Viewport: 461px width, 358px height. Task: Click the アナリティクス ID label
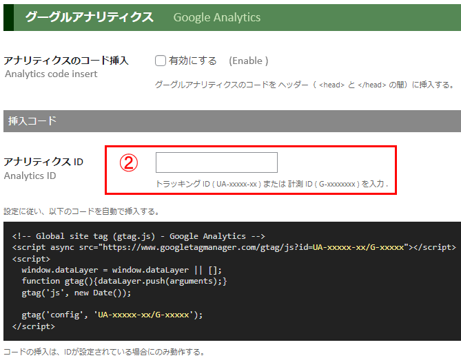(x=43, y=162)
